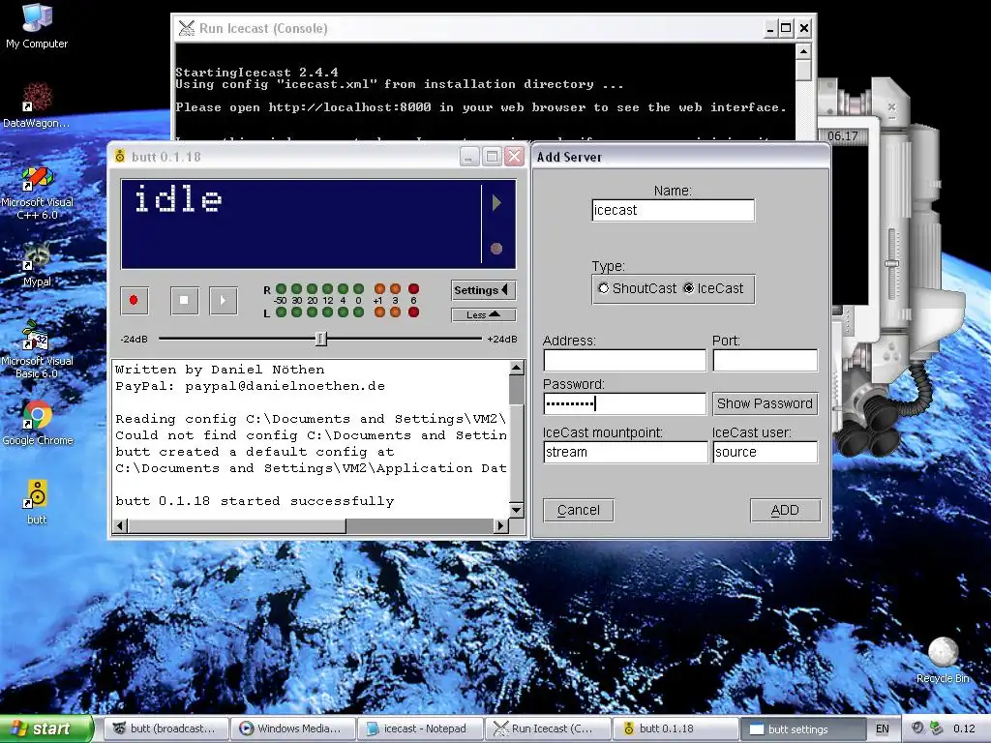The width and height of the screenshot is (991, 743).
Task: Click the butt icon in butt title bar
Action: click(120, 156)
